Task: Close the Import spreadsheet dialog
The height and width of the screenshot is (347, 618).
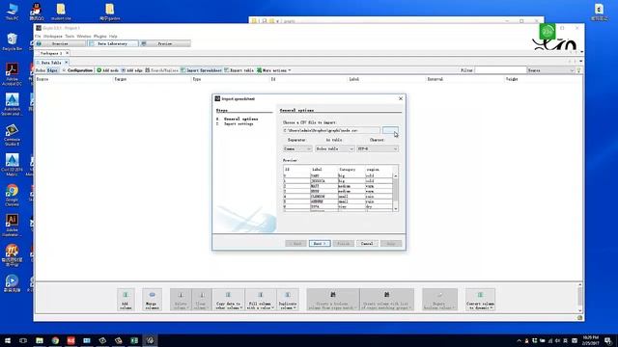Action: pos(401,98)
